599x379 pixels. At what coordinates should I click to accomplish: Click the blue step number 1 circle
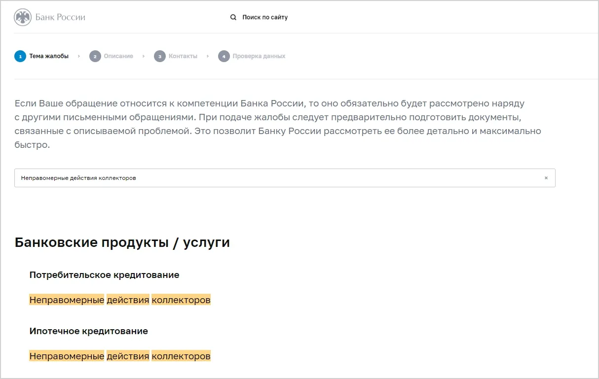(x=20, y=56)
